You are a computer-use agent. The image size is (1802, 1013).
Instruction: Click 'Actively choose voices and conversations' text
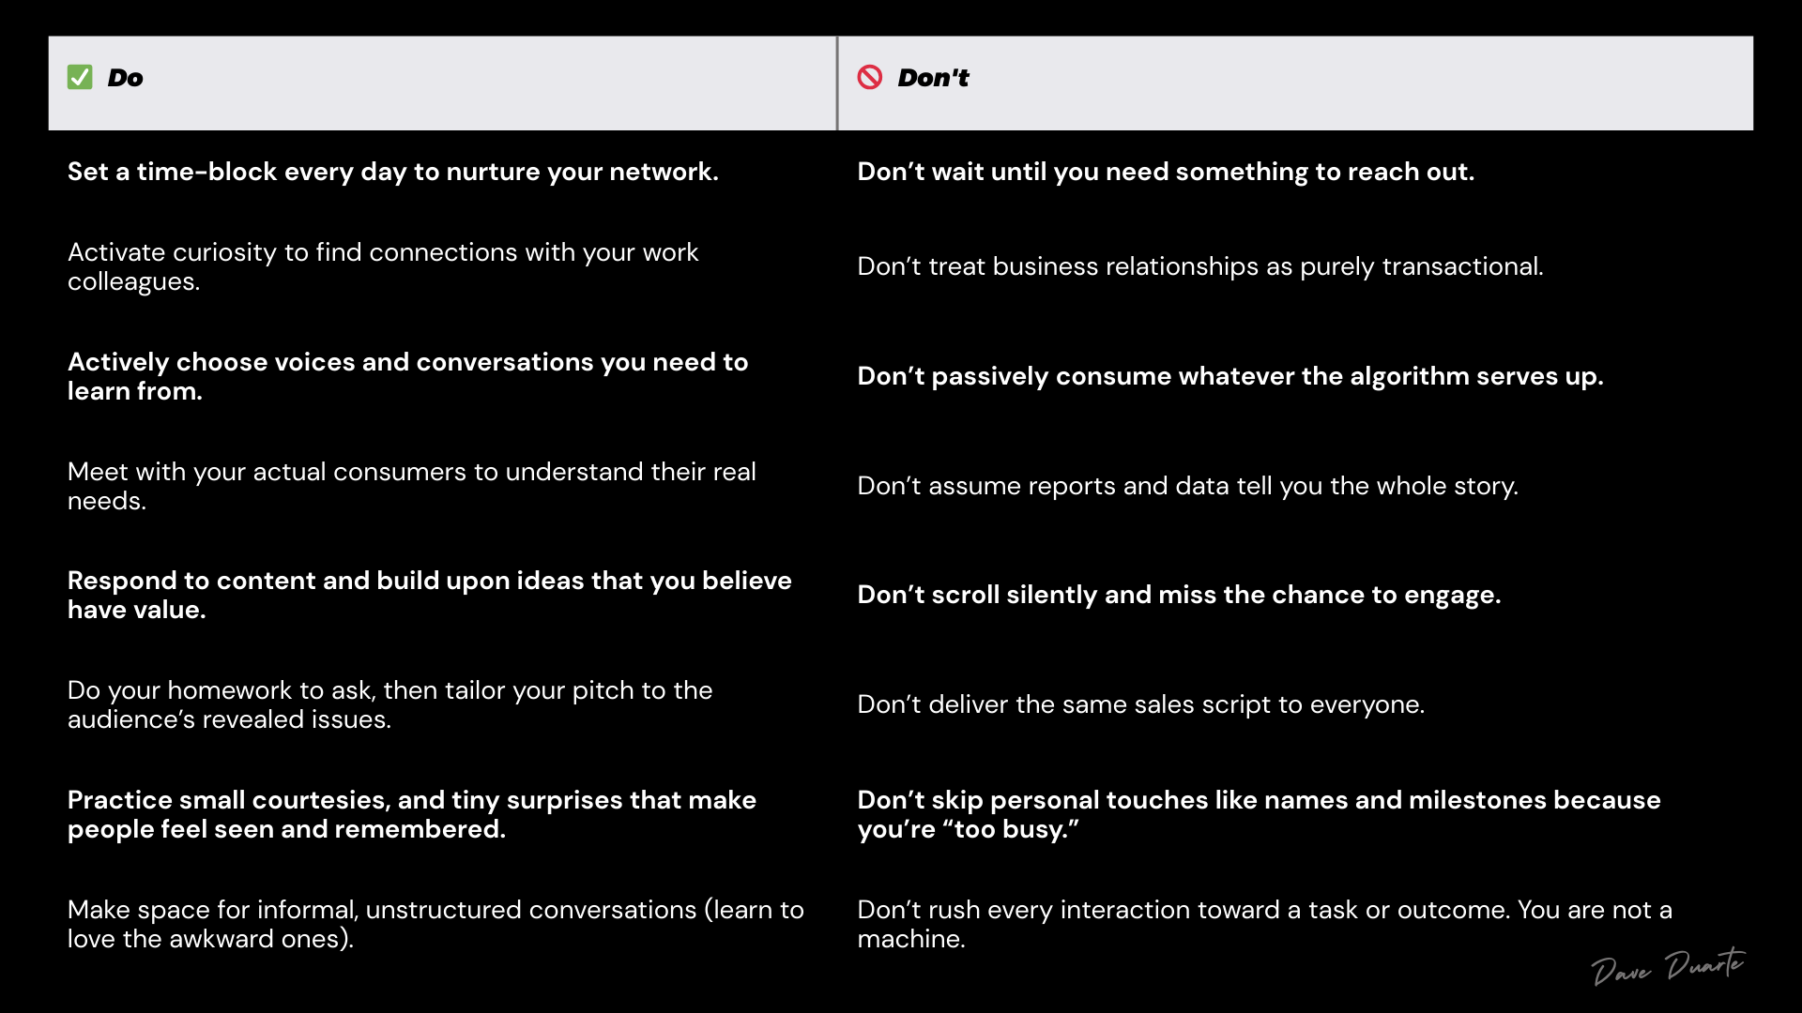pos(407,376)
